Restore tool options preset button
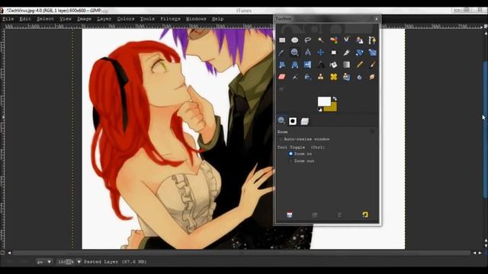 pyautogui.click(x=315, y=215)
